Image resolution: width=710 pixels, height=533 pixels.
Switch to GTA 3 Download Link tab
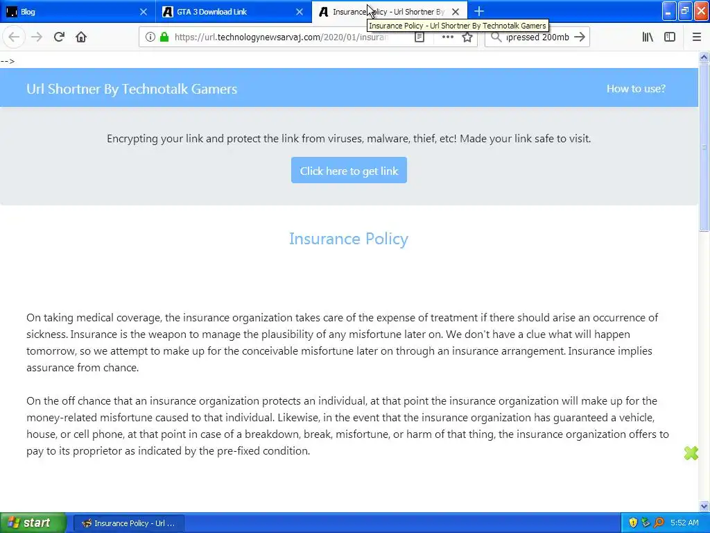(233, 12)
